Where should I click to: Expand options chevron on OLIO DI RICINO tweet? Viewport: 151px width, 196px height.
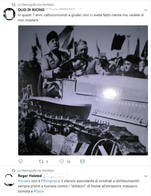(x=146, y=10)
